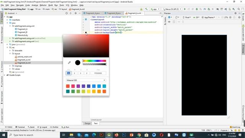The height and width of the screenshot is (138, 245).
Task: Open the Build menu
Action: 51,5
